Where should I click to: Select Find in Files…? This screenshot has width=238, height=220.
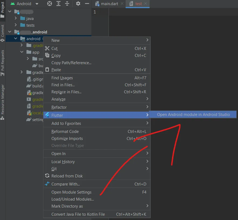(x=97, y=85)
